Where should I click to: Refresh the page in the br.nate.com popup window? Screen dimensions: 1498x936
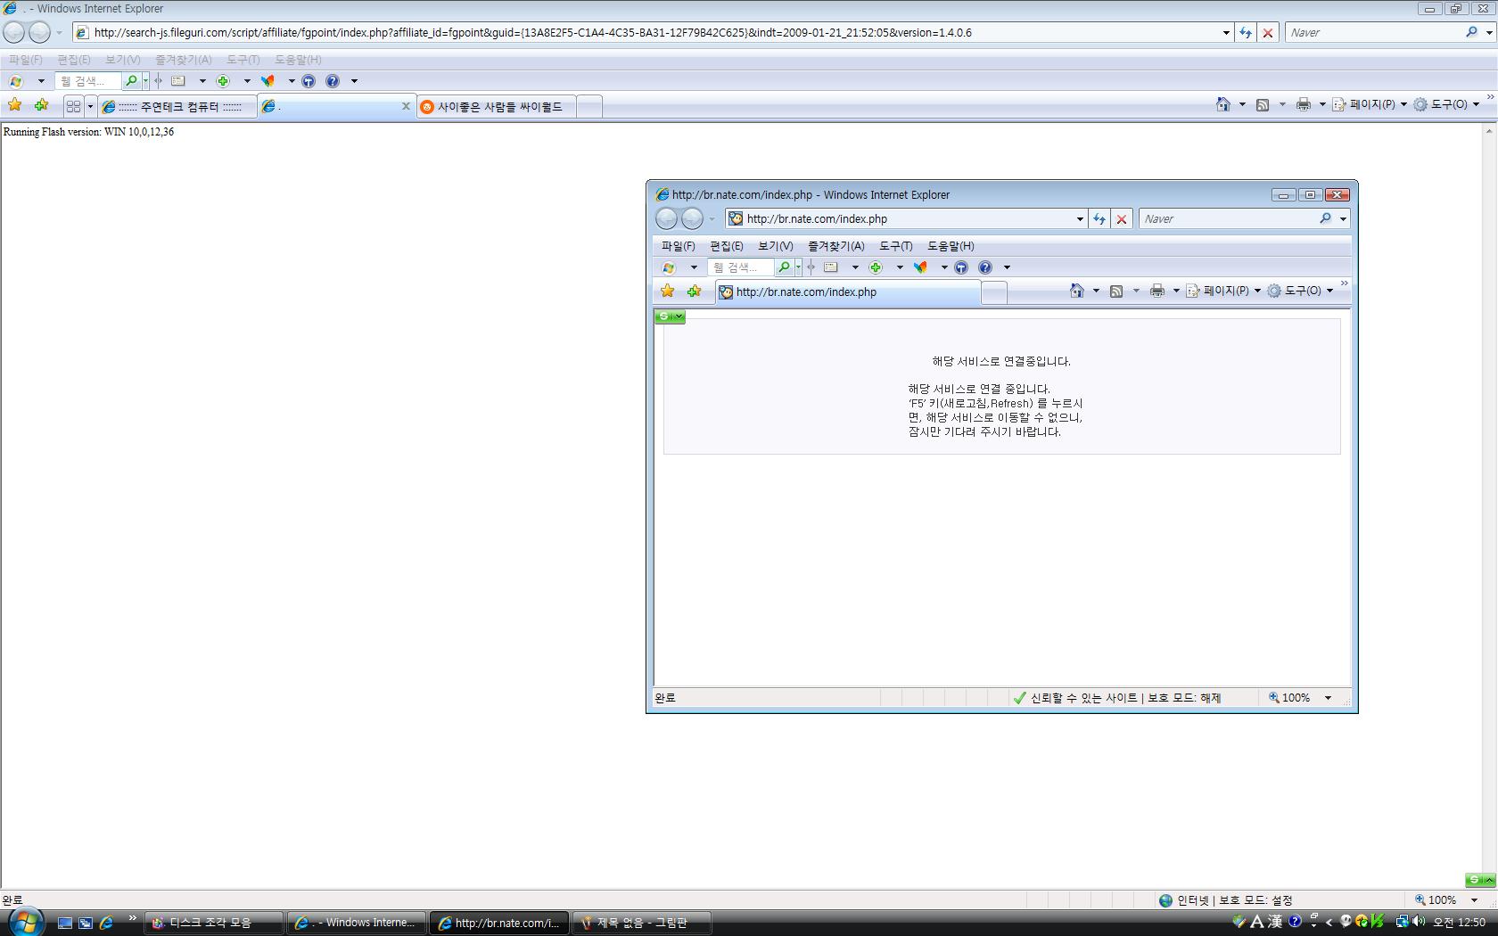coord(1099,219)
